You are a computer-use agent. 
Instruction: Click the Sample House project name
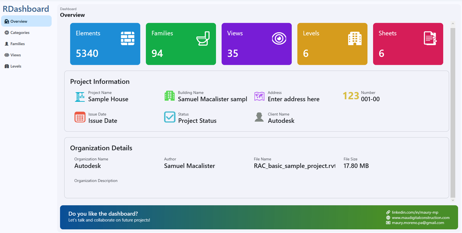(108, 99)
